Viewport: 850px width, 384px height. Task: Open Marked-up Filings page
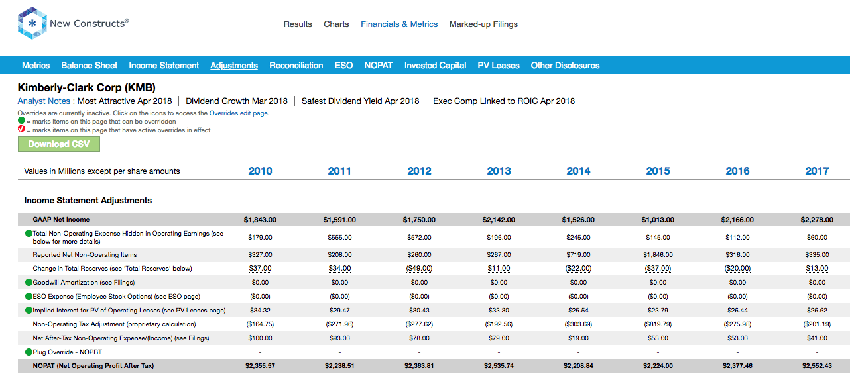pyautogui.click(x=483, y=24)
